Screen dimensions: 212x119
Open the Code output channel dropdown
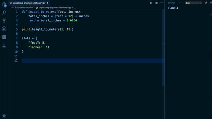193,3
